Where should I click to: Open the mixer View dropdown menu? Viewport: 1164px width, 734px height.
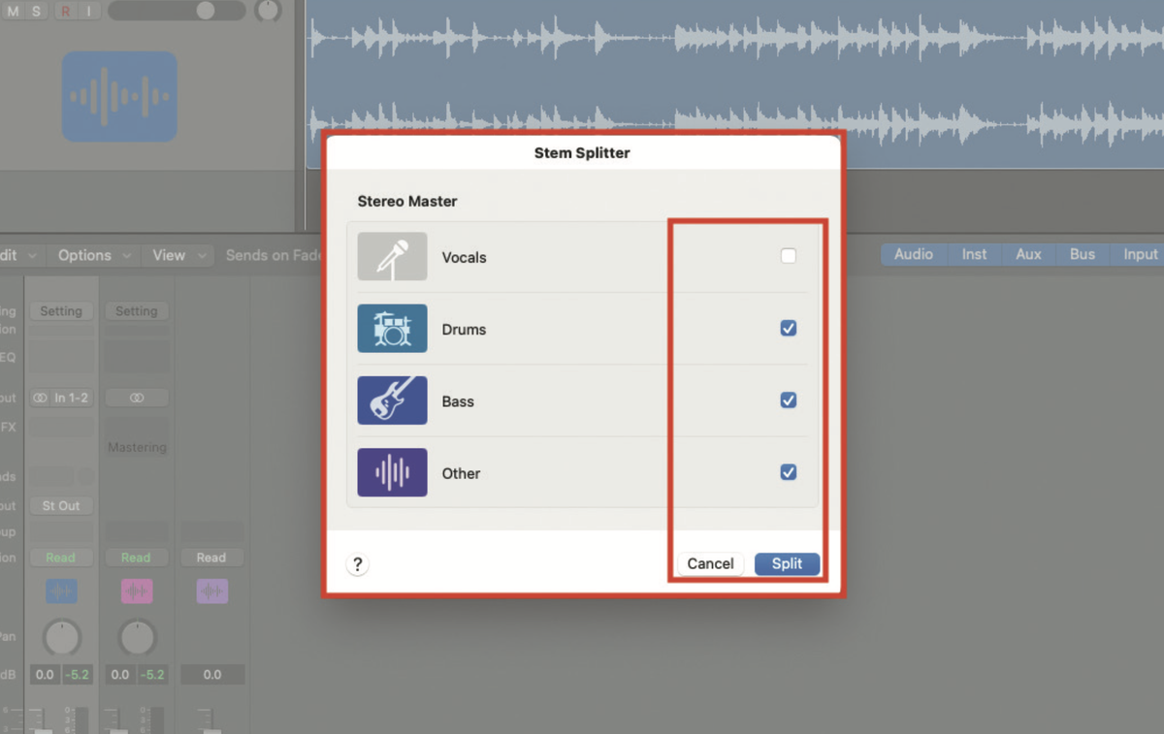point(176,255)
